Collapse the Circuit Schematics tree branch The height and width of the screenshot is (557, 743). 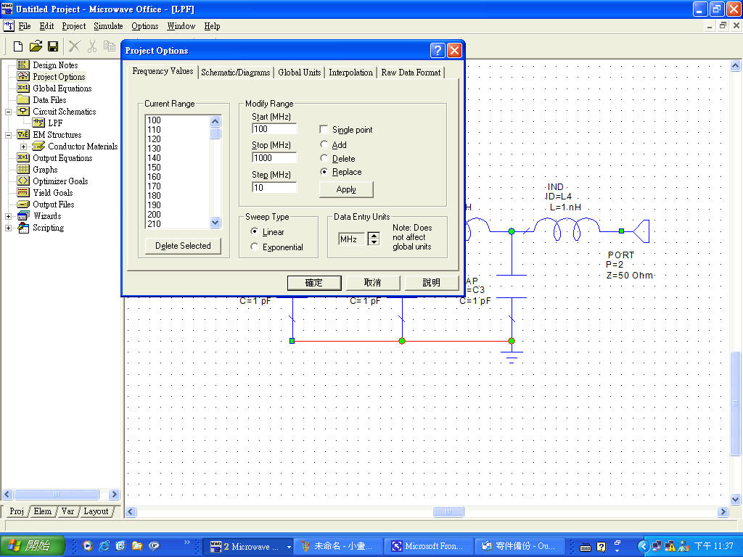pyautogui.click(x=8, y=112)
